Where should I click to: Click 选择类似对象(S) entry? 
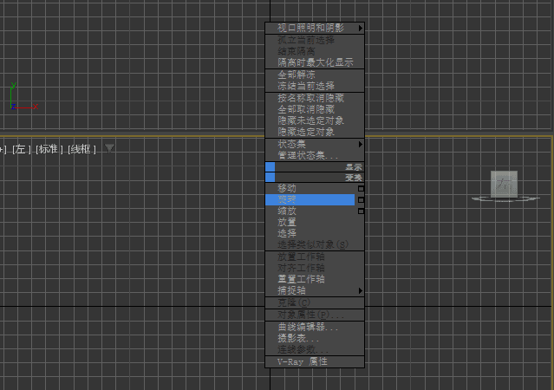click(x=315, y=244)
